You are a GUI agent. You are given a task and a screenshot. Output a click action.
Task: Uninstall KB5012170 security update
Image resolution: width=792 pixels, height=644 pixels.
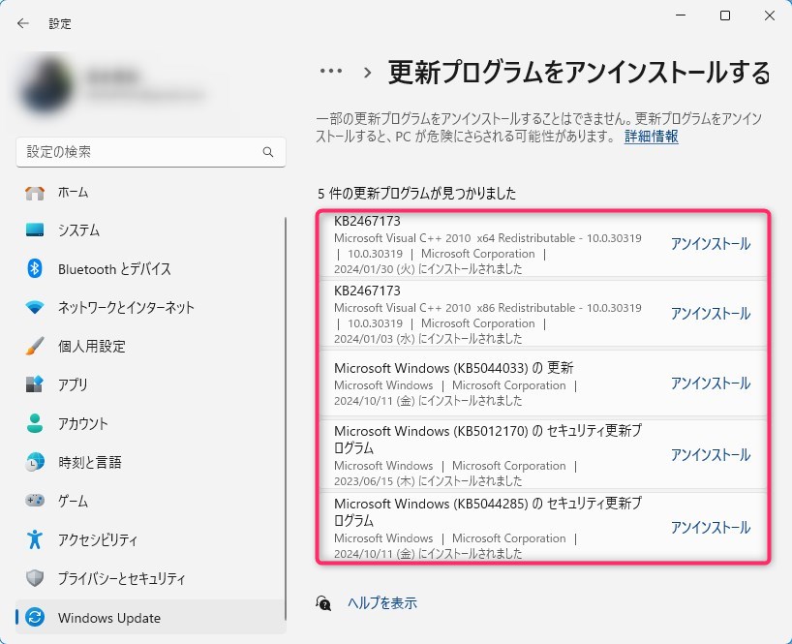(710, 455)
